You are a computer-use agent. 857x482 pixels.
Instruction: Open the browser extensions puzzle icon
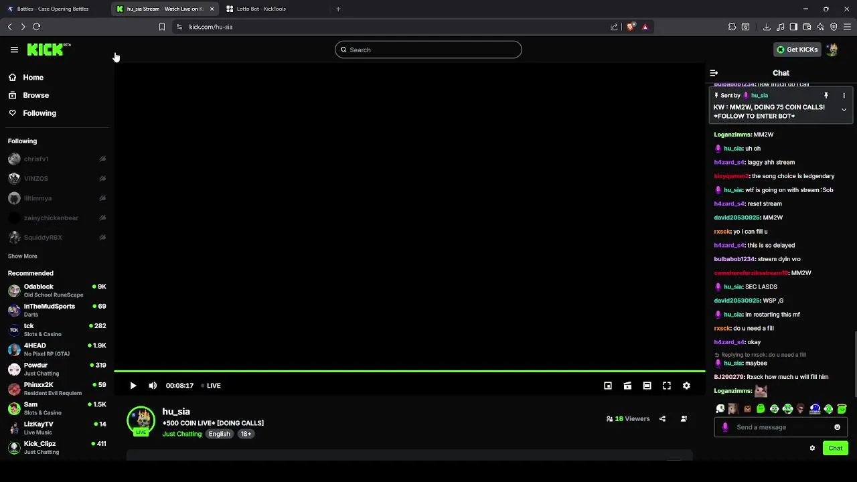pos(732,27)
